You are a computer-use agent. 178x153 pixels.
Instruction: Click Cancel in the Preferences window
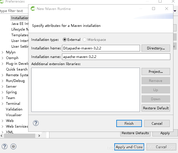[161, 147]
